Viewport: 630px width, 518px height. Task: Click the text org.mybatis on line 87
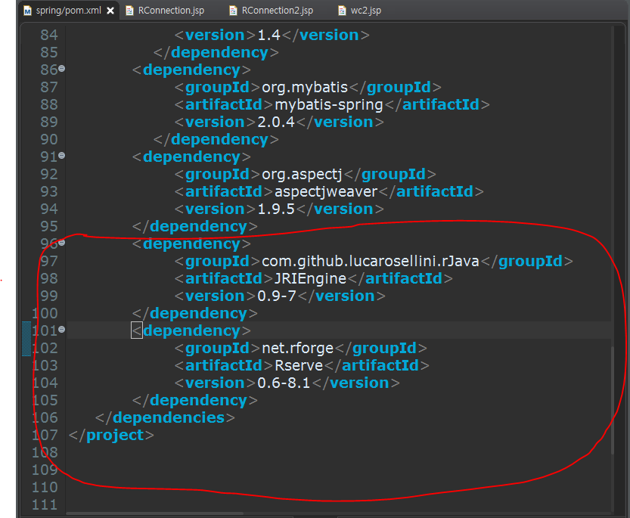point(305,87)
